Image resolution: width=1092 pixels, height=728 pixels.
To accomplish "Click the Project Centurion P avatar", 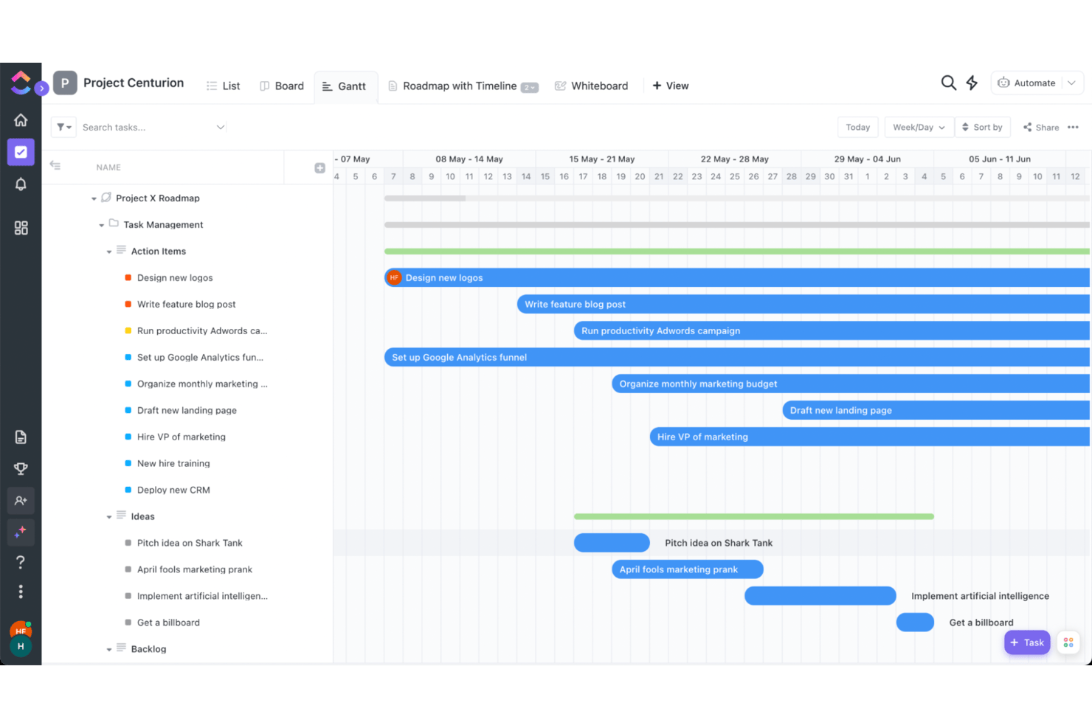I will click(x=65, y=83).
